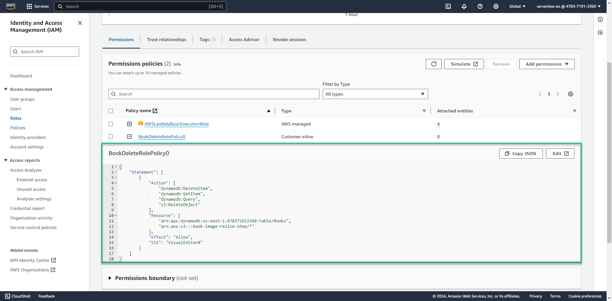612x301 pixels.
Task: Click the AWS managed policy box icon
Action: click(141, 123)
